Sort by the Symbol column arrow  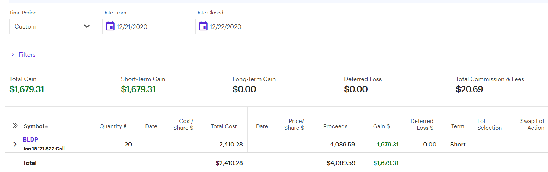click(x=47, y=127)
